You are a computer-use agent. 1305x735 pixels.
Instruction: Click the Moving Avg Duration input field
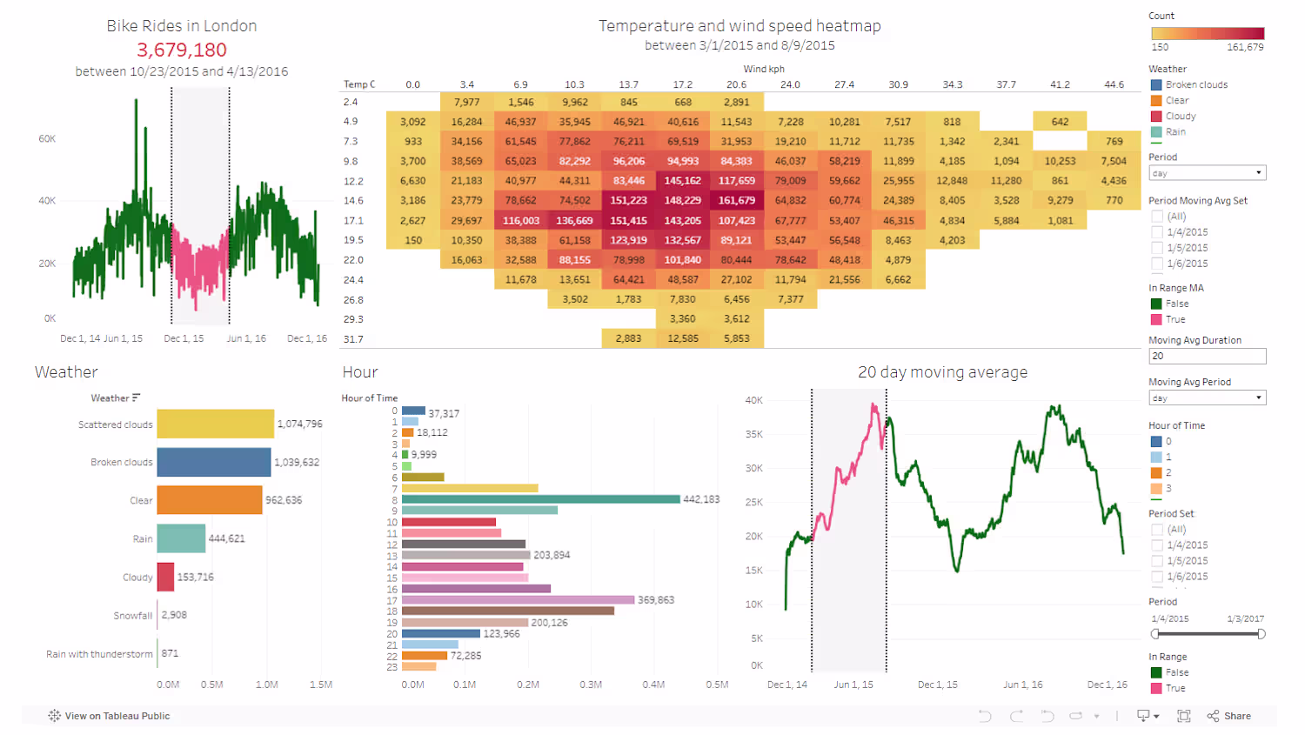click(x=1208, y=356)
